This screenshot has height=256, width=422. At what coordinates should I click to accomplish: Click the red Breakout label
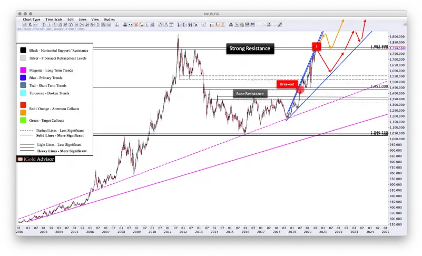[287, 84]
